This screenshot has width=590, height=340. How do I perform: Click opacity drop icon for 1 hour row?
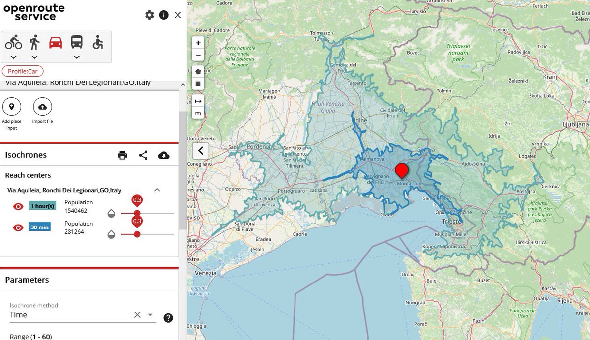(112, 213)
